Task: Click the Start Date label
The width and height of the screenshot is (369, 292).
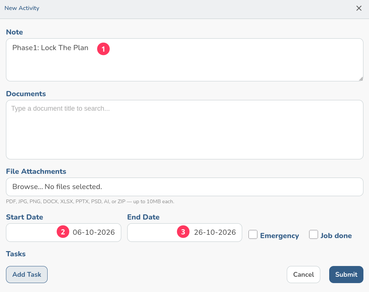Action: (25, 217)
